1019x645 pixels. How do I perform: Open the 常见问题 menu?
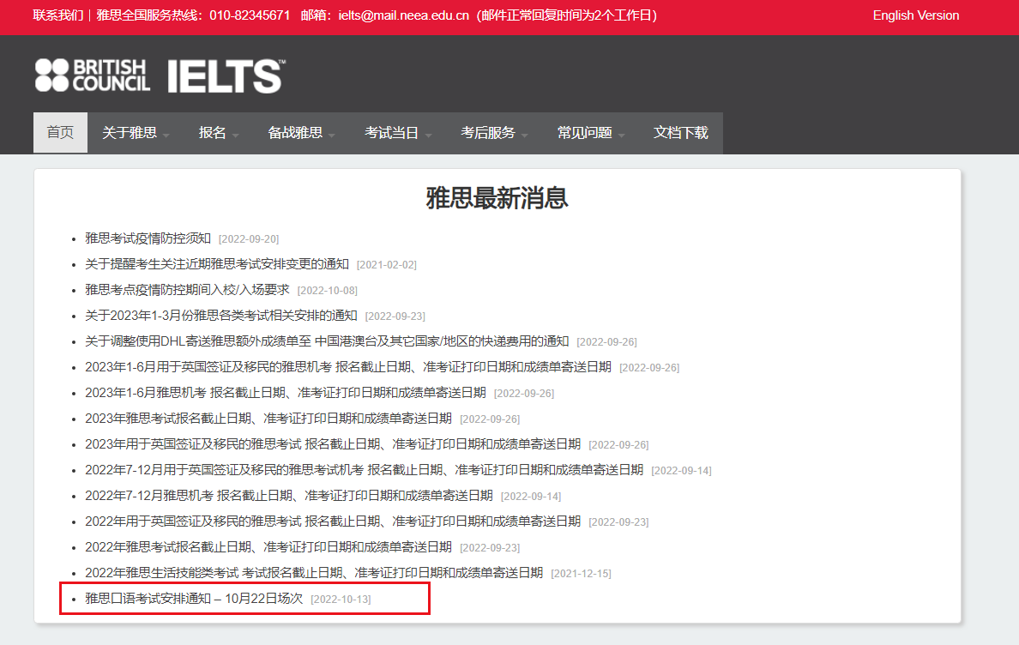tap(584, 132)
